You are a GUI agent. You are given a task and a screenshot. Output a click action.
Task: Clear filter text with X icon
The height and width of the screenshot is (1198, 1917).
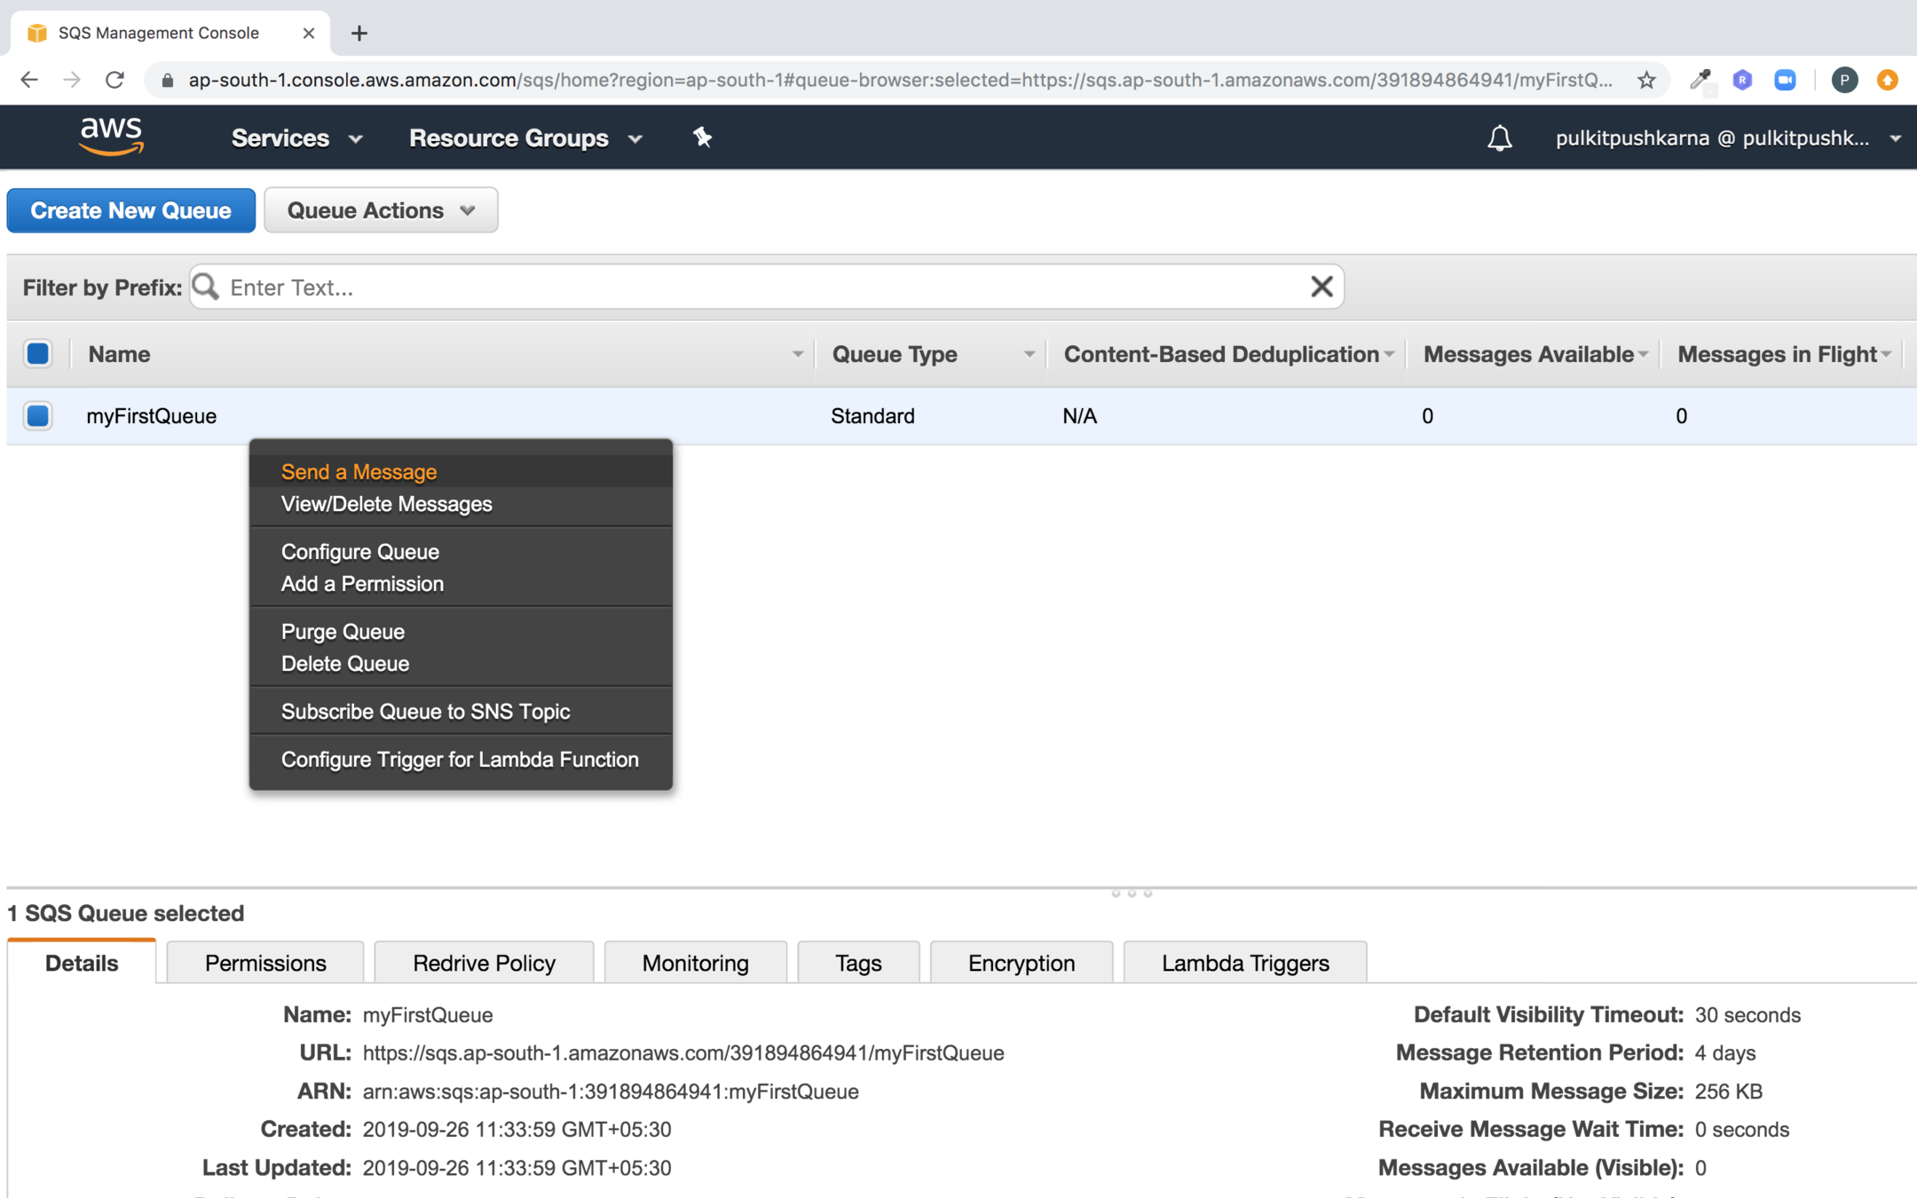pos(1321,287)
